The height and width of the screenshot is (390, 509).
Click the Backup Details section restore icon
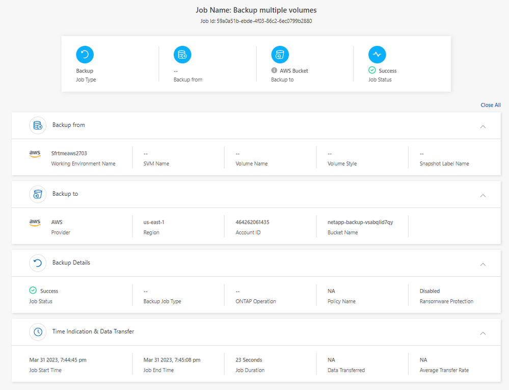38,263
